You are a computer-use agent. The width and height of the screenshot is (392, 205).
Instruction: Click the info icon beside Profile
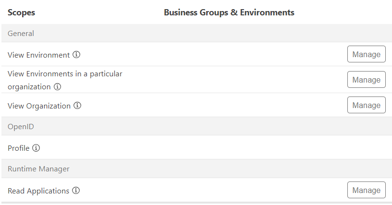[36, 148]
